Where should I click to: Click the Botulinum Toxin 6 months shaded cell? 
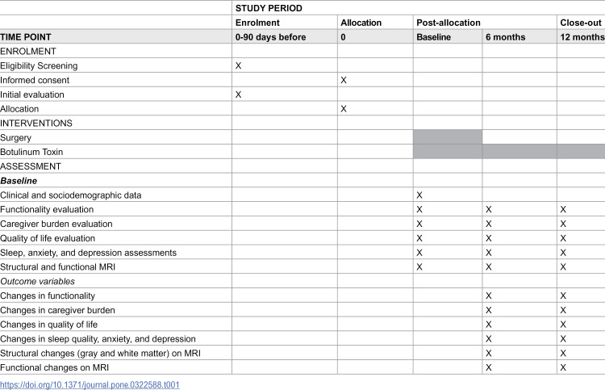point(519,151)
